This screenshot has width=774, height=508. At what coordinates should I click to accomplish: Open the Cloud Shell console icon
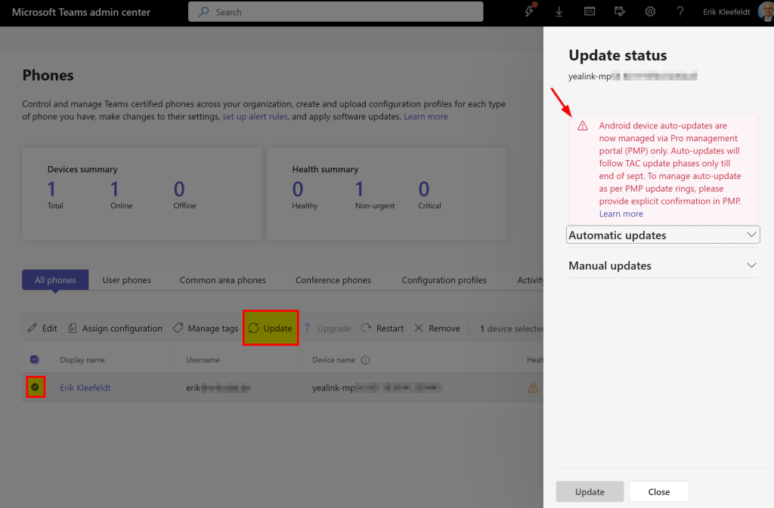tap(590, 11)
